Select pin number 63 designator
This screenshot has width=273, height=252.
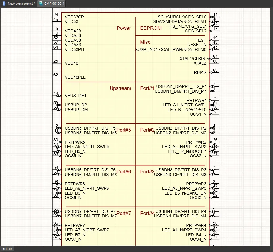coord(215,70)
